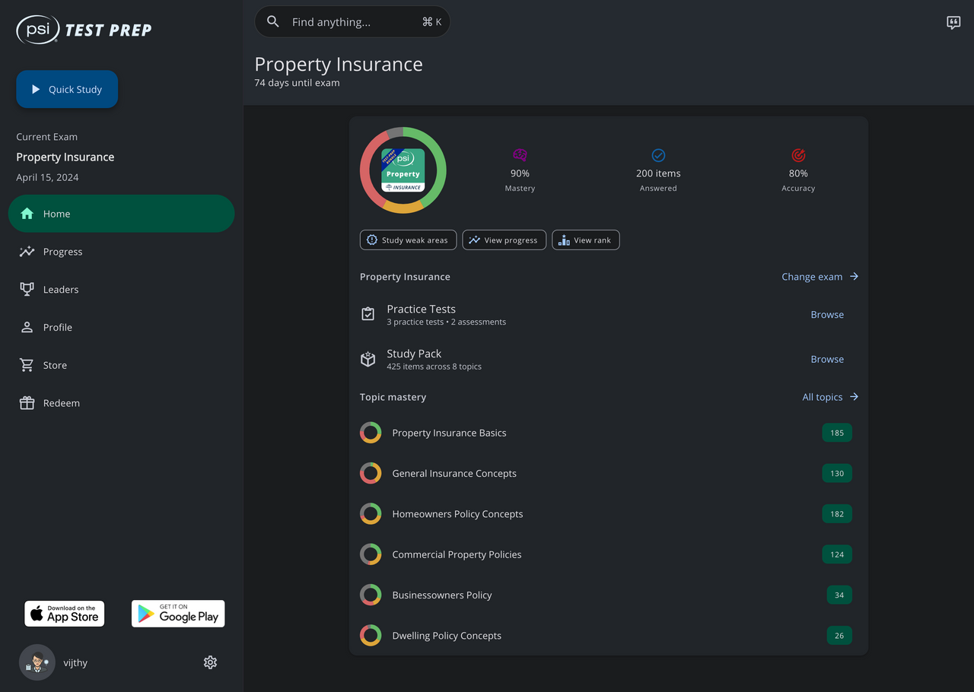Go to the Leaders section
The image size is (974, 692).
click(x=60, y=290)
